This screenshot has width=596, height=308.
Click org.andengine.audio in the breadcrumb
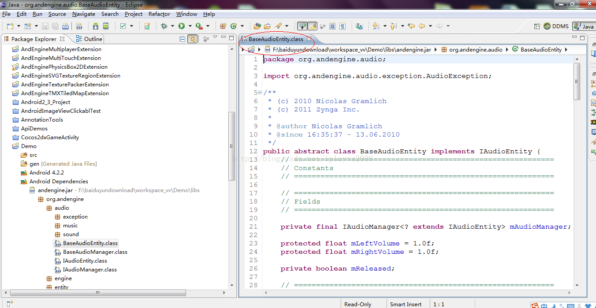472,50
